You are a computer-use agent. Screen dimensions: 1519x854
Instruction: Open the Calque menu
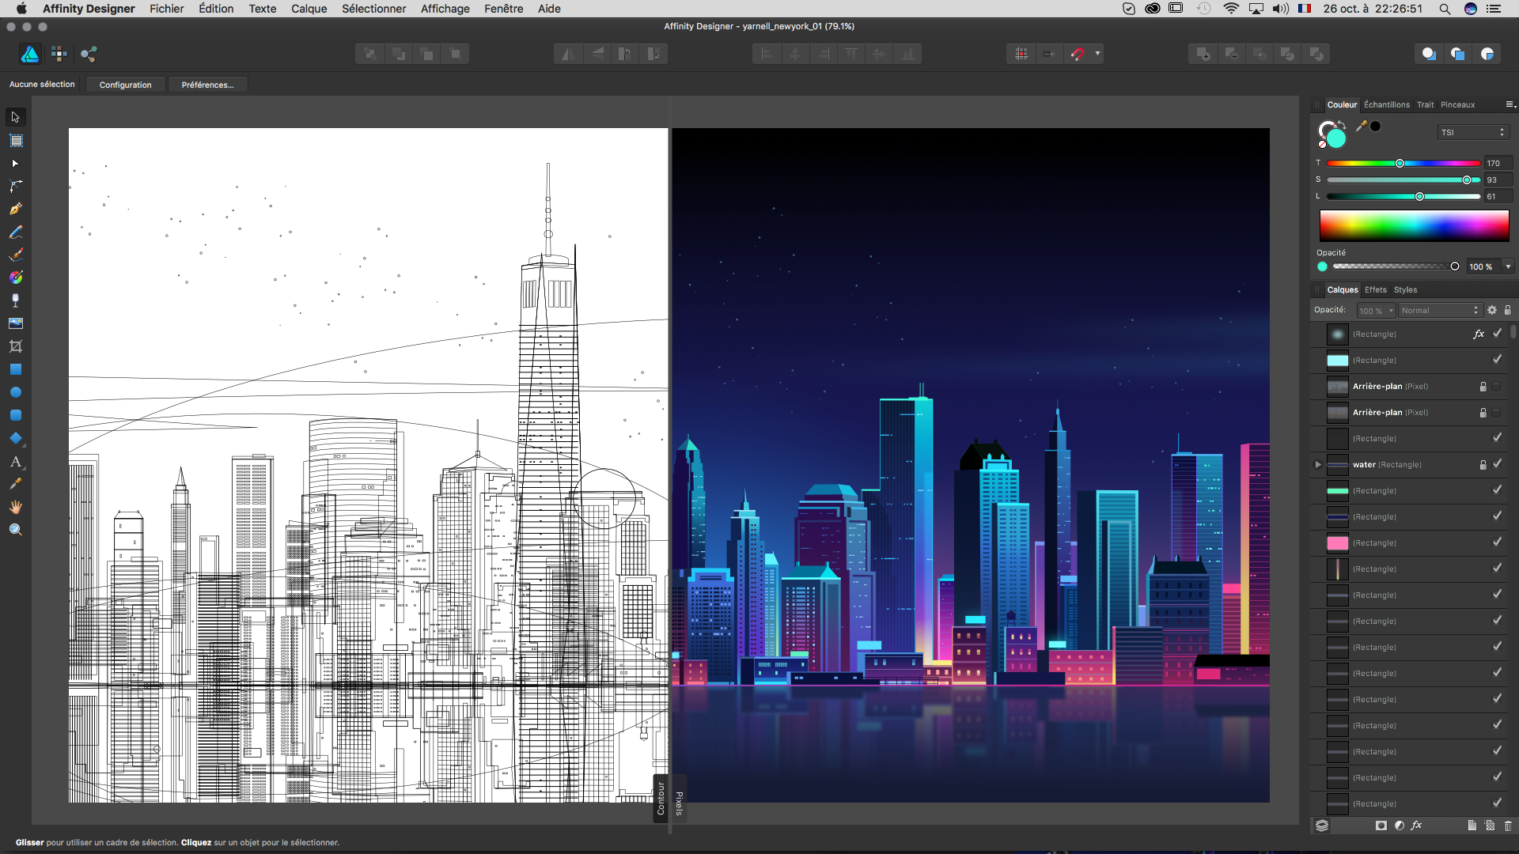(309, 9)
